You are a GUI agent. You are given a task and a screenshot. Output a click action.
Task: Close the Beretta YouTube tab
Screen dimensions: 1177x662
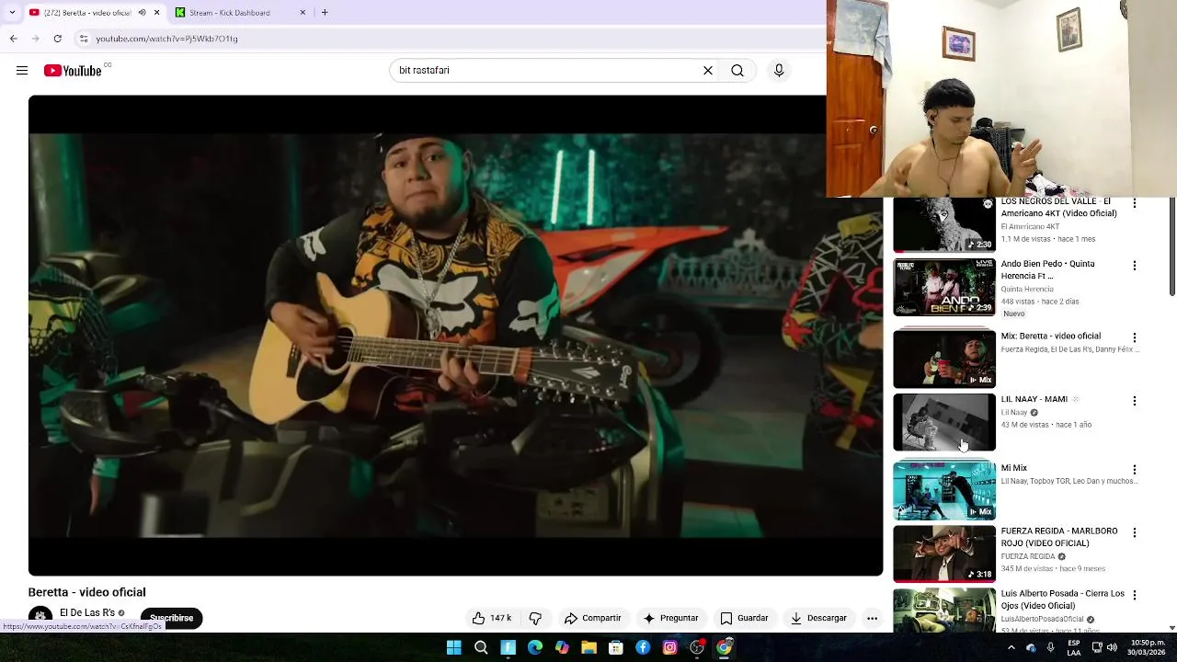pos(156,13)
